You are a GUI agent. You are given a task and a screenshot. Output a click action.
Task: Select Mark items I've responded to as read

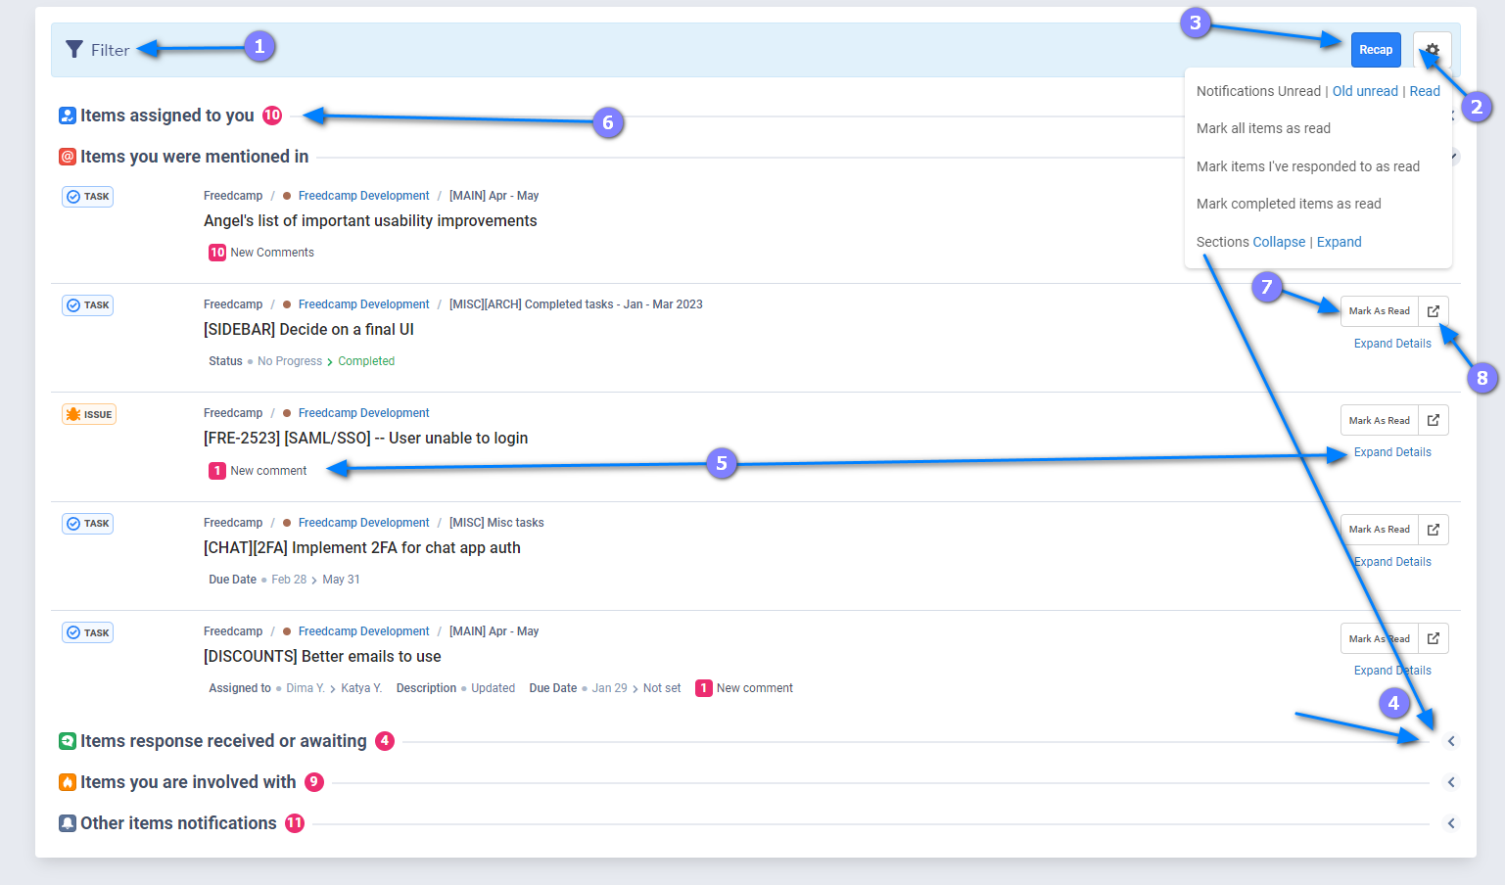click(1307, 166)
